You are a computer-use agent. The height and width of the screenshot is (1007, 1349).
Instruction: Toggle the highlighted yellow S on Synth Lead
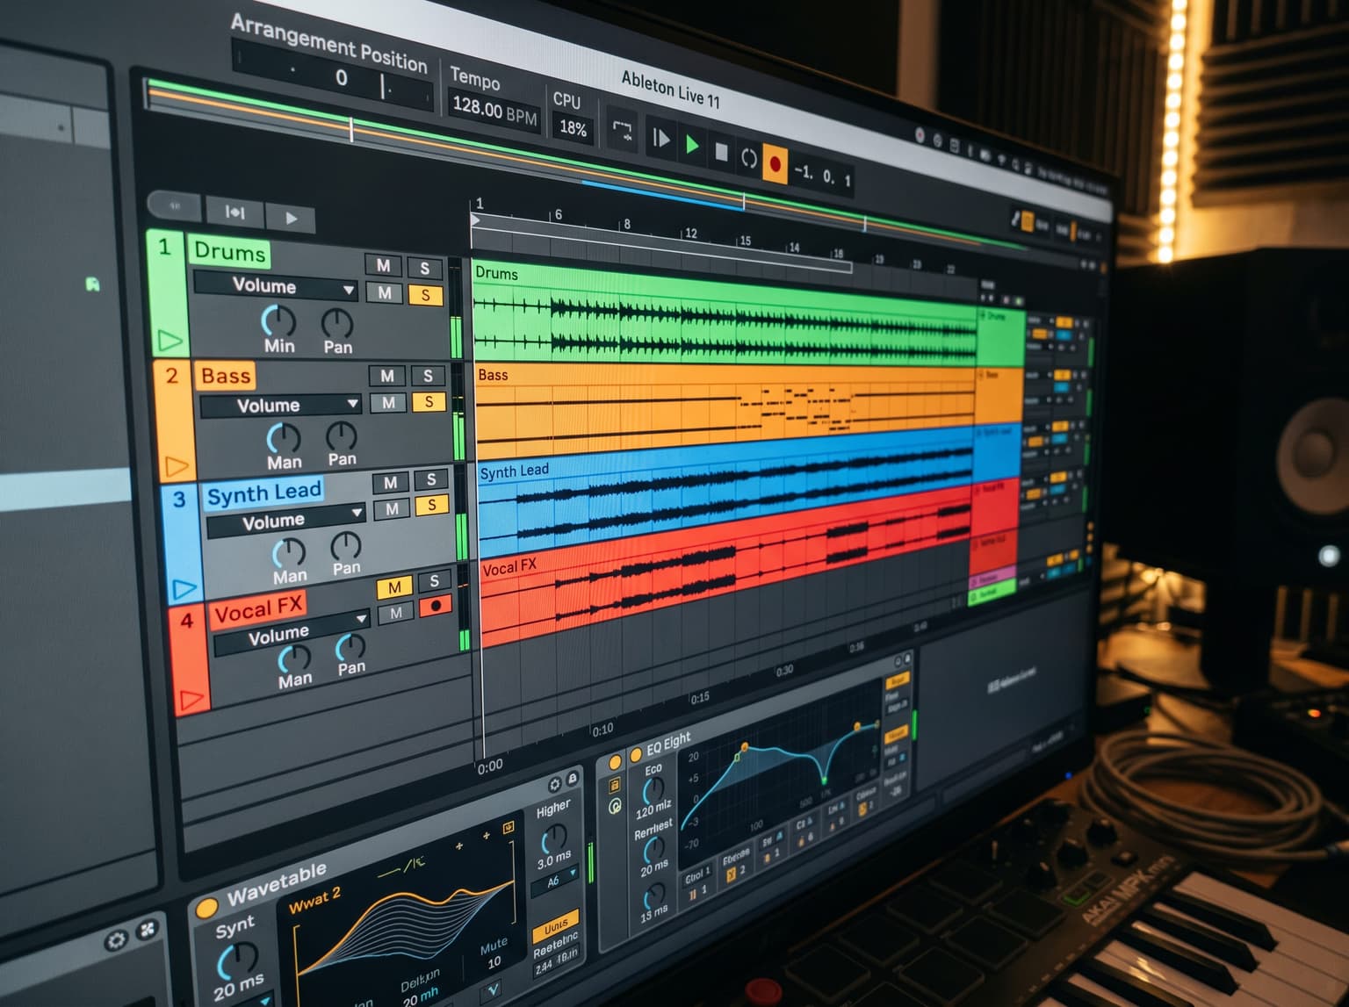(x=431, y=505)
